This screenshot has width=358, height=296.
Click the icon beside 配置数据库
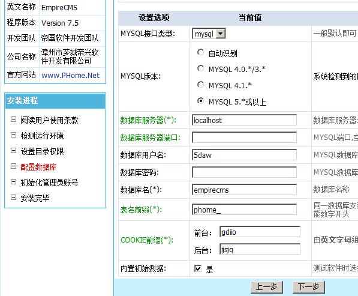click(x=13, y=166)
